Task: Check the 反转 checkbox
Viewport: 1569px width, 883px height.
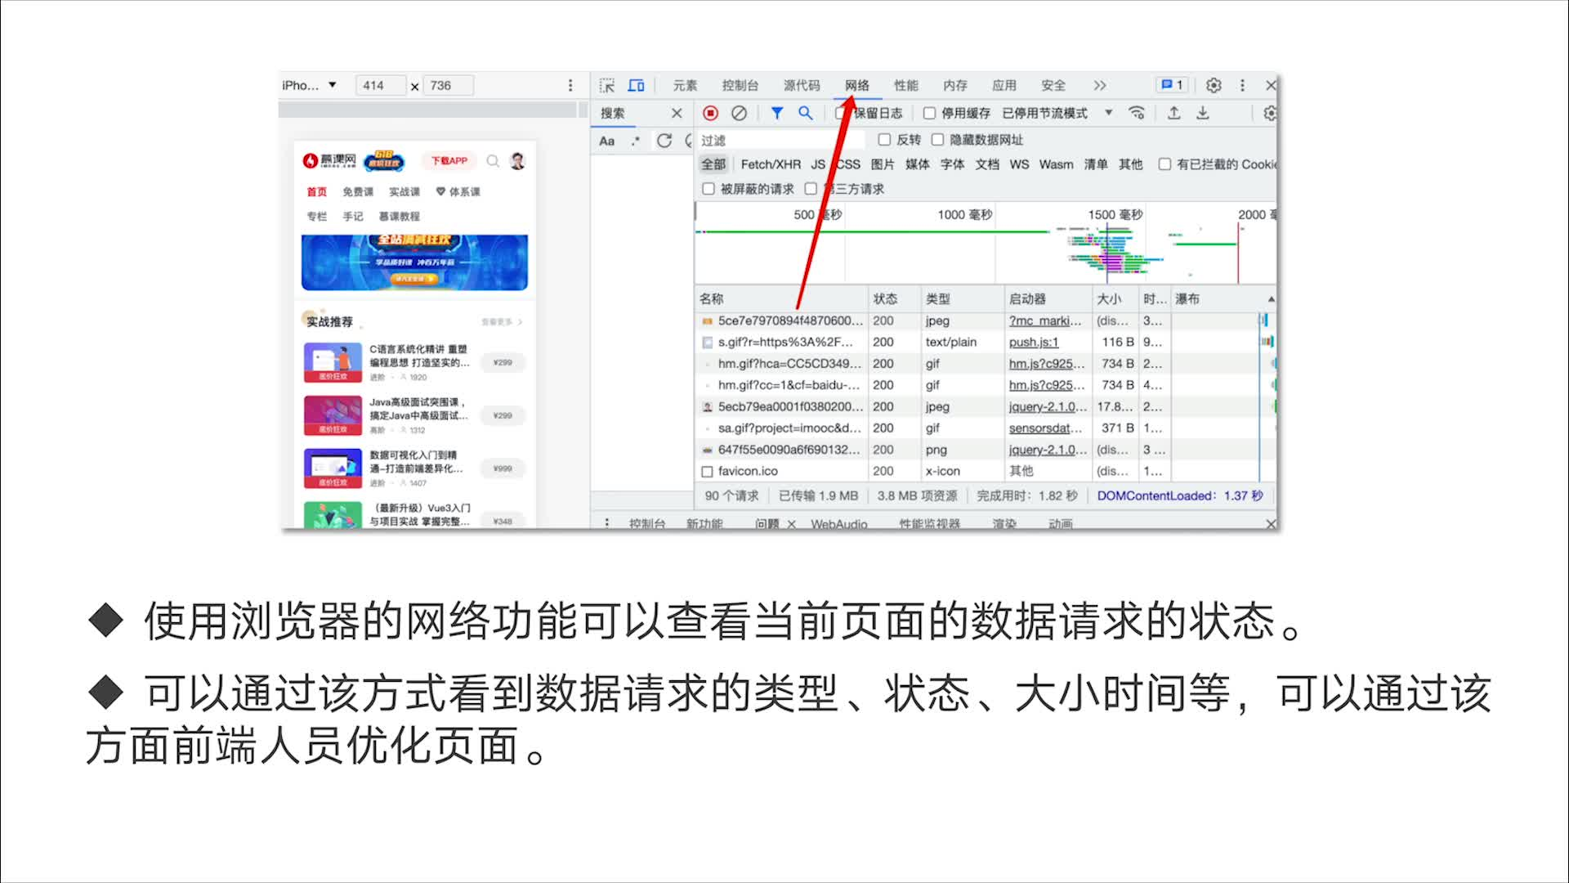Action: point(884,140)
